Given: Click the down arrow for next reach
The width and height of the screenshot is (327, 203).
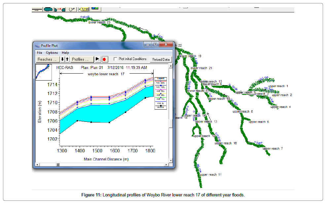Looking at the screenshot, I should pyautogui.click(x=62, y=59).
